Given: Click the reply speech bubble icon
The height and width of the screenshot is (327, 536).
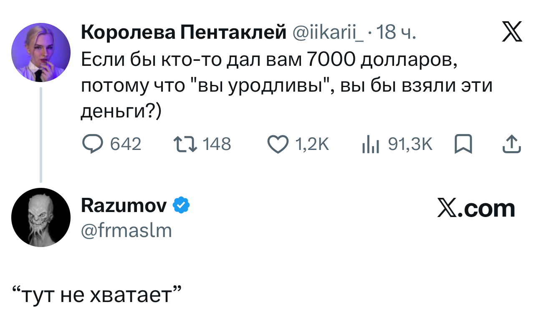Looking at the screenshot, I should point(92,144).
